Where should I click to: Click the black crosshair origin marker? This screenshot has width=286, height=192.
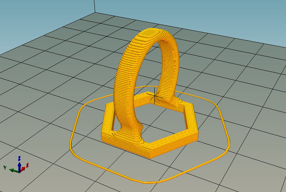coord(155,96)
